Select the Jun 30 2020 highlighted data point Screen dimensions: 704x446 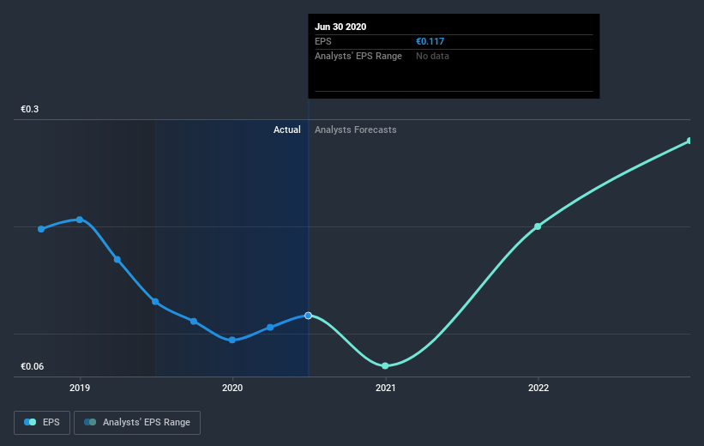click(308, 316)
